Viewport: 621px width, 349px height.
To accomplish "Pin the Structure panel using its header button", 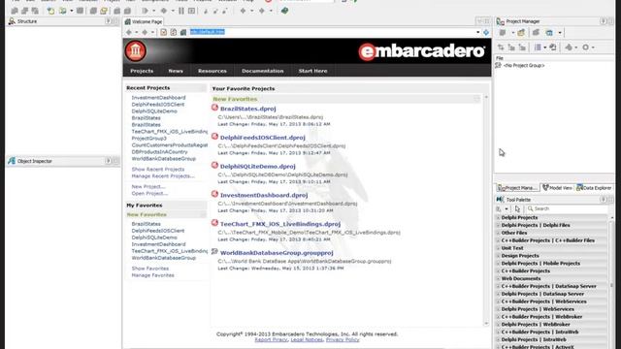I will [x=108, y=21].
